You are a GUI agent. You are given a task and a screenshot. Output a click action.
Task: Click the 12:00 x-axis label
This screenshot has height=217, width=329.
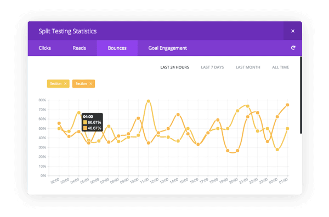click(155, 181)
